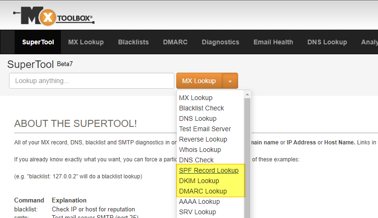Click the orange MX Lookup button

pyautogui.click(x=199, y=81)
